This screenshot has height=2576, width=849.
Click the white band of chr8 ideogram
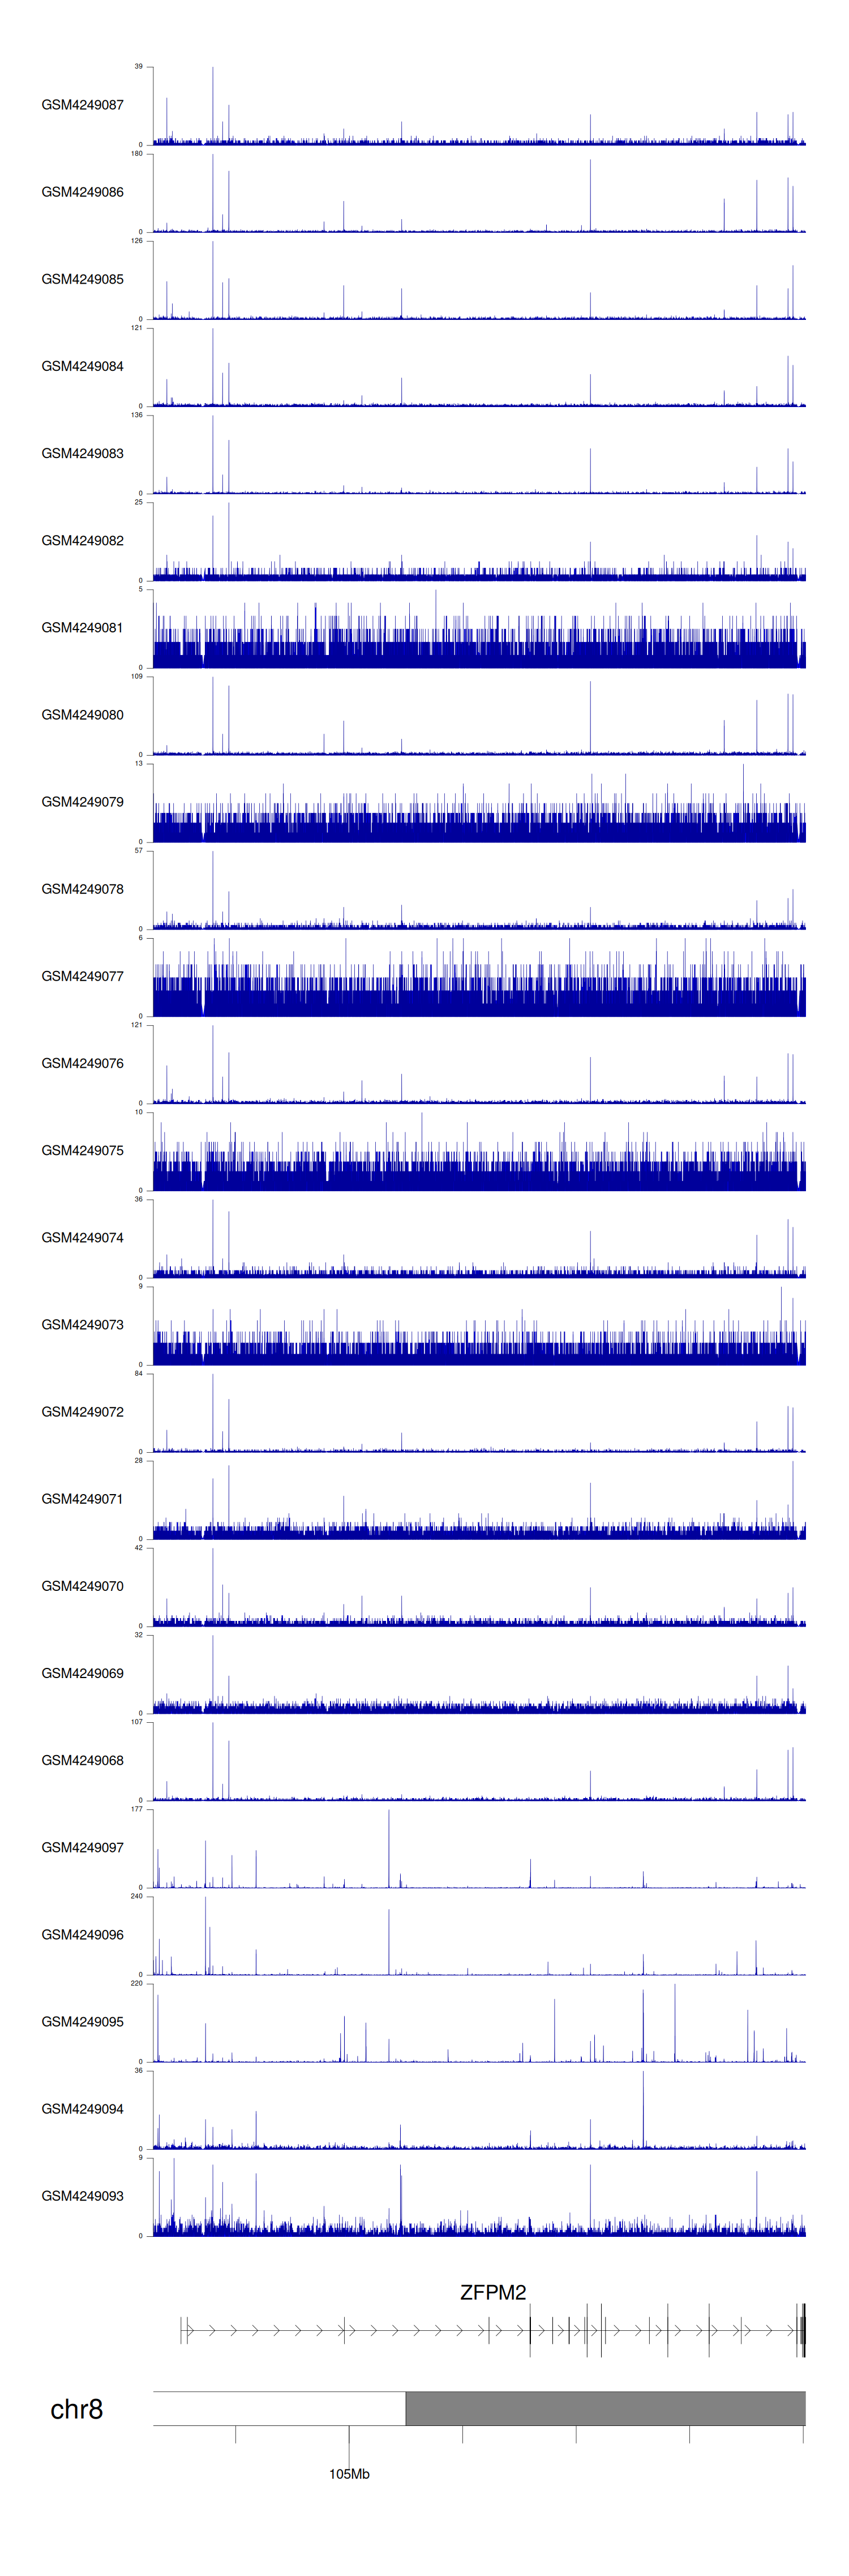279,2408
